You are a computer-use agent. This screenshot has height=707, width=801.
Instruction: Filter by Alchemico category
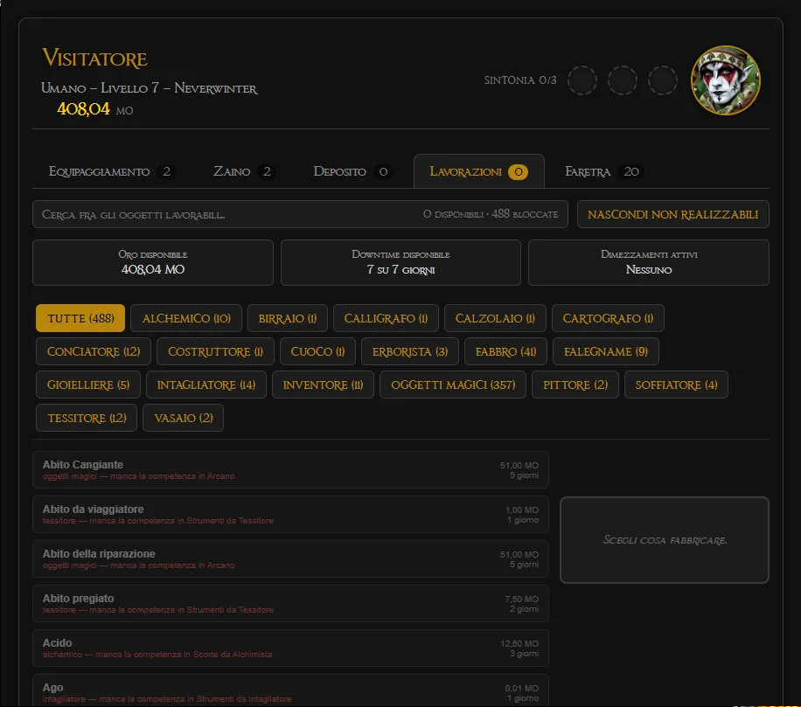coord(186,318)
